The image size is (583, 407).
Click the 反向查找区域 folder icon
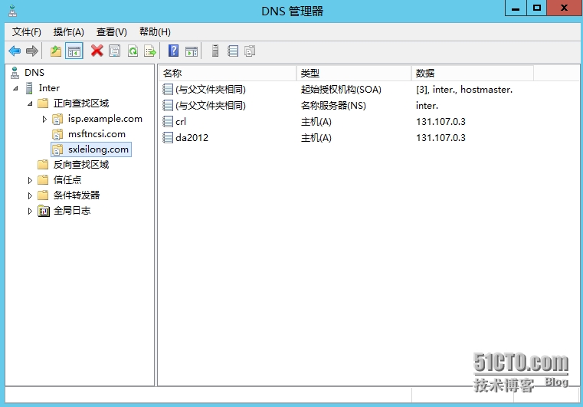(43, 165)
